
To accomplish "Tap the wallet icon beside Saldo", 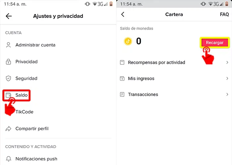I will 9,95.
